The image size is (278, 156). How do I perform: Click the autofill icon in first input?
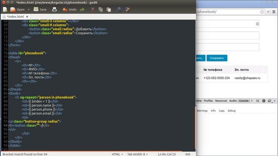pyautogui.click(x=257, y=24)
